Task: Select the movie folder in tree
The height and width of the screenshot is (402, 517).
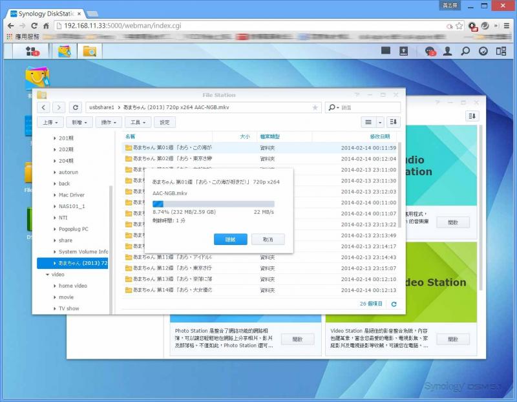Action: pyautogui.click(x=67, y=297)
